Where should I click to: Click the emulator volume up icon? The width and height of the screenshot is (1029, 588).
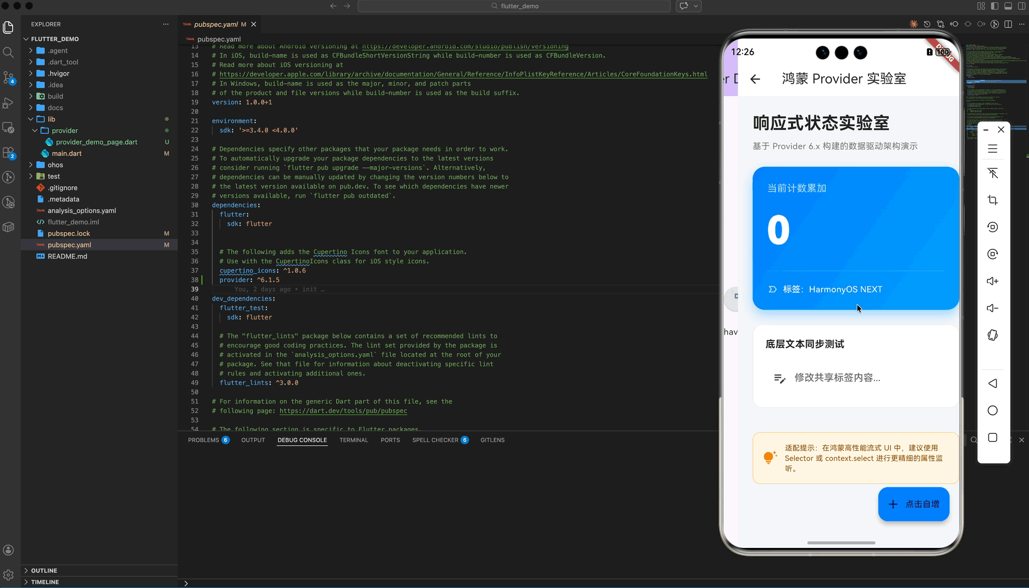tap(992, 281)
